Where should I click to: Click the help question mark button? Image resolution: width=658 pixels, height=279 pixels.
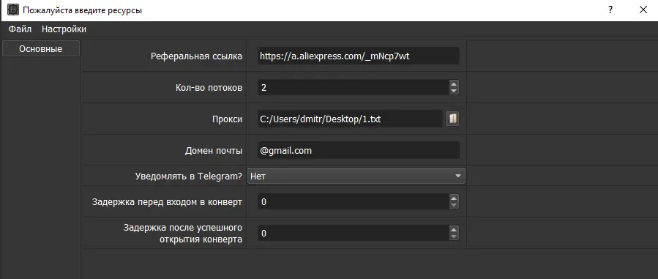point(610,10)
